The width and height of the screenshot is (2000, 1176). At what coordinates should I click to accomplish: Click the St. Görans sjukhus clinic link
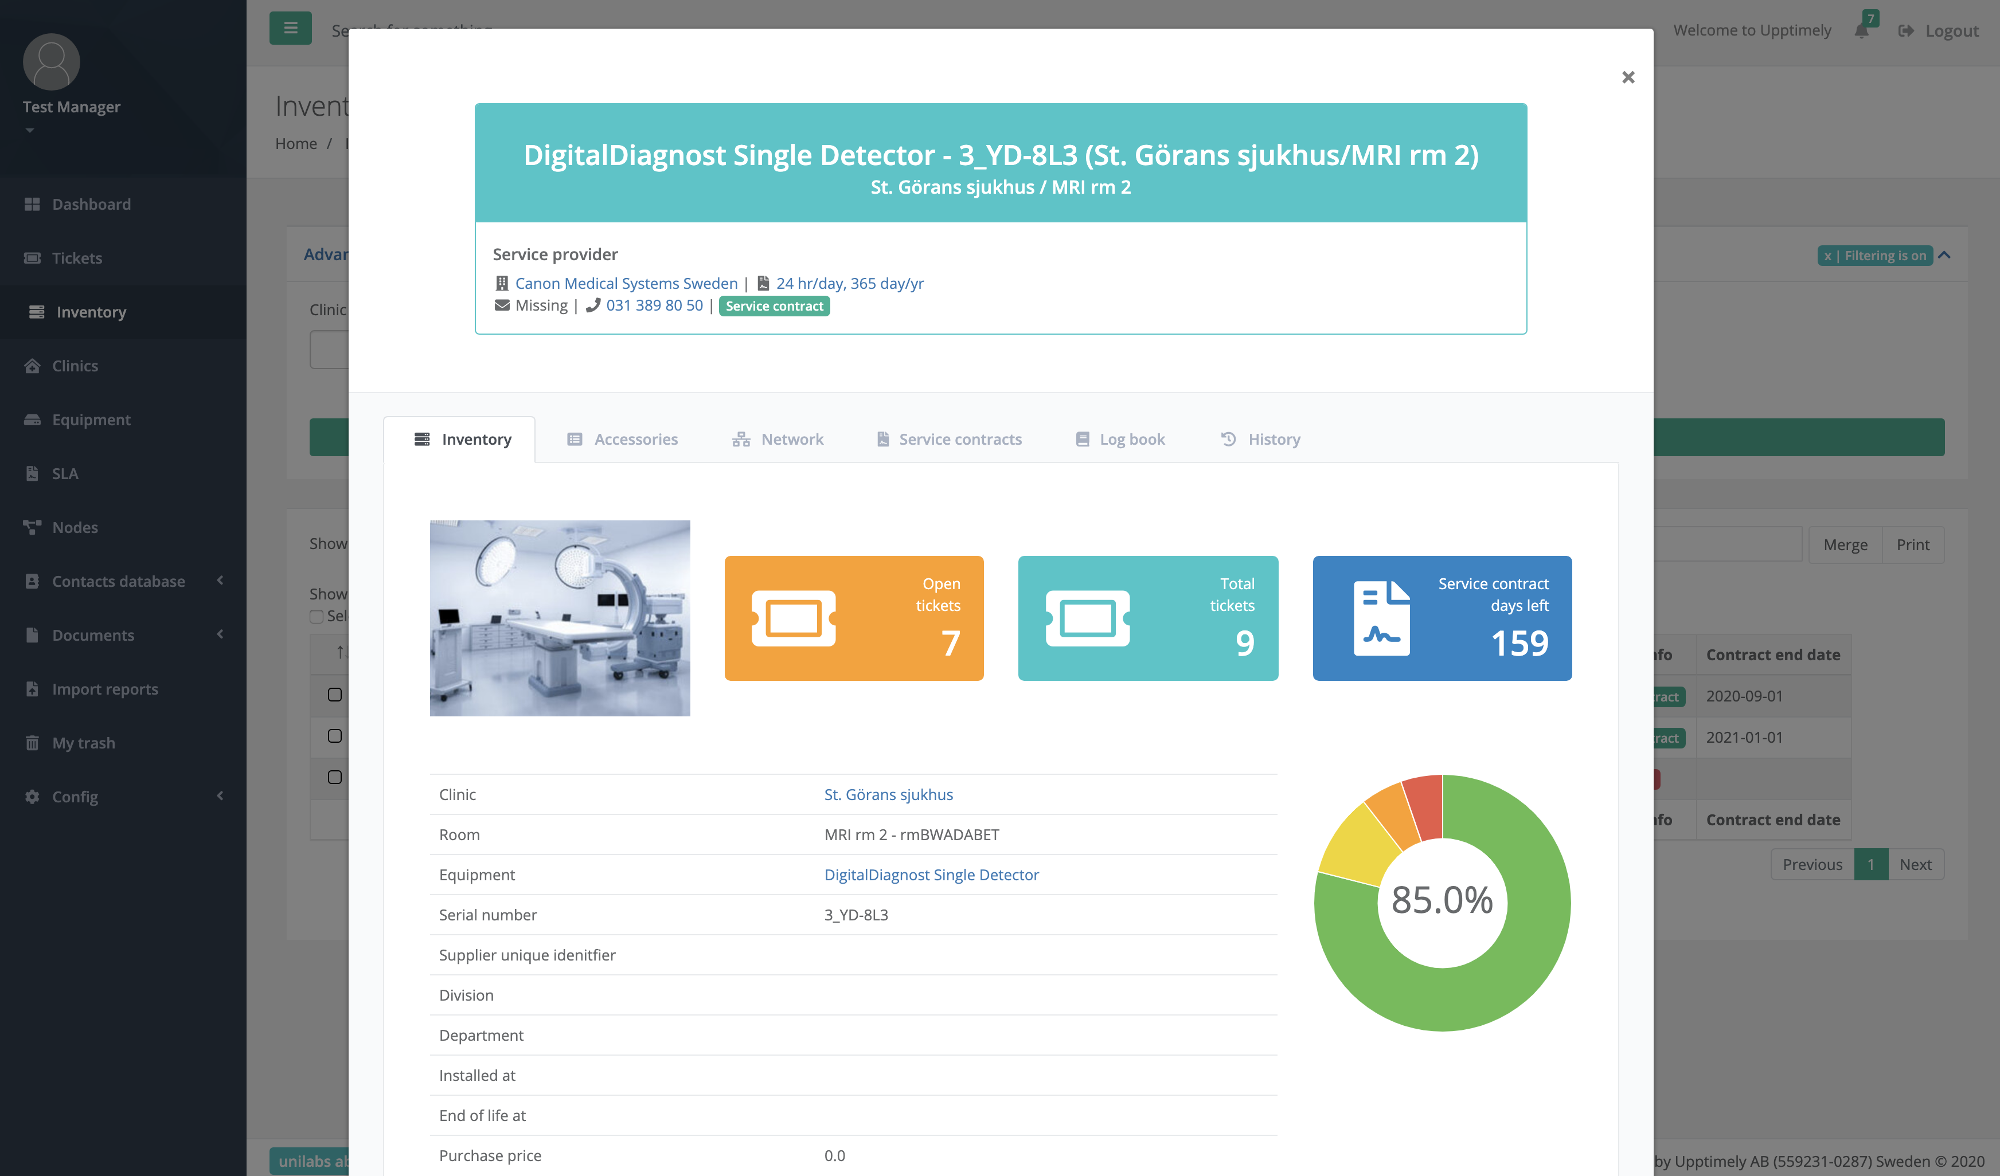(888, 794)
